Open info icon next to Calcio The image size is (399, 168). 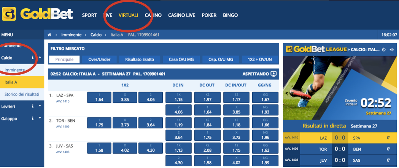click(33, 58)
